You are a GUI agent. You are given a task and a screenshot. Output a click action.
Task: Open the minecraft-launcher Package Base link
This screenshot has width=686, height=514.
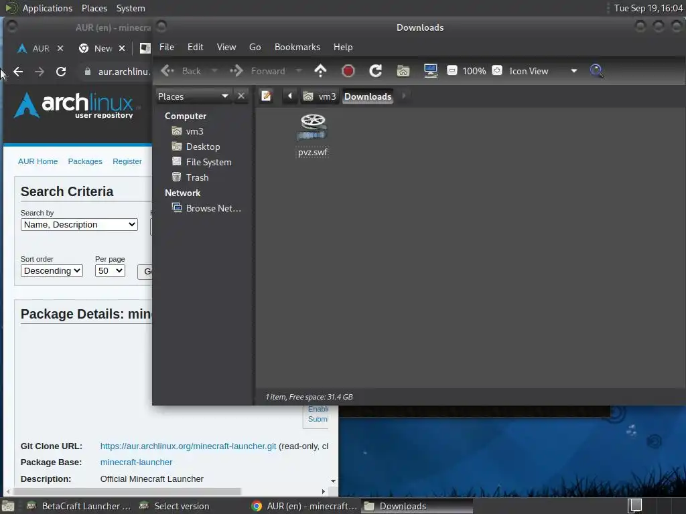pos(136,462)
